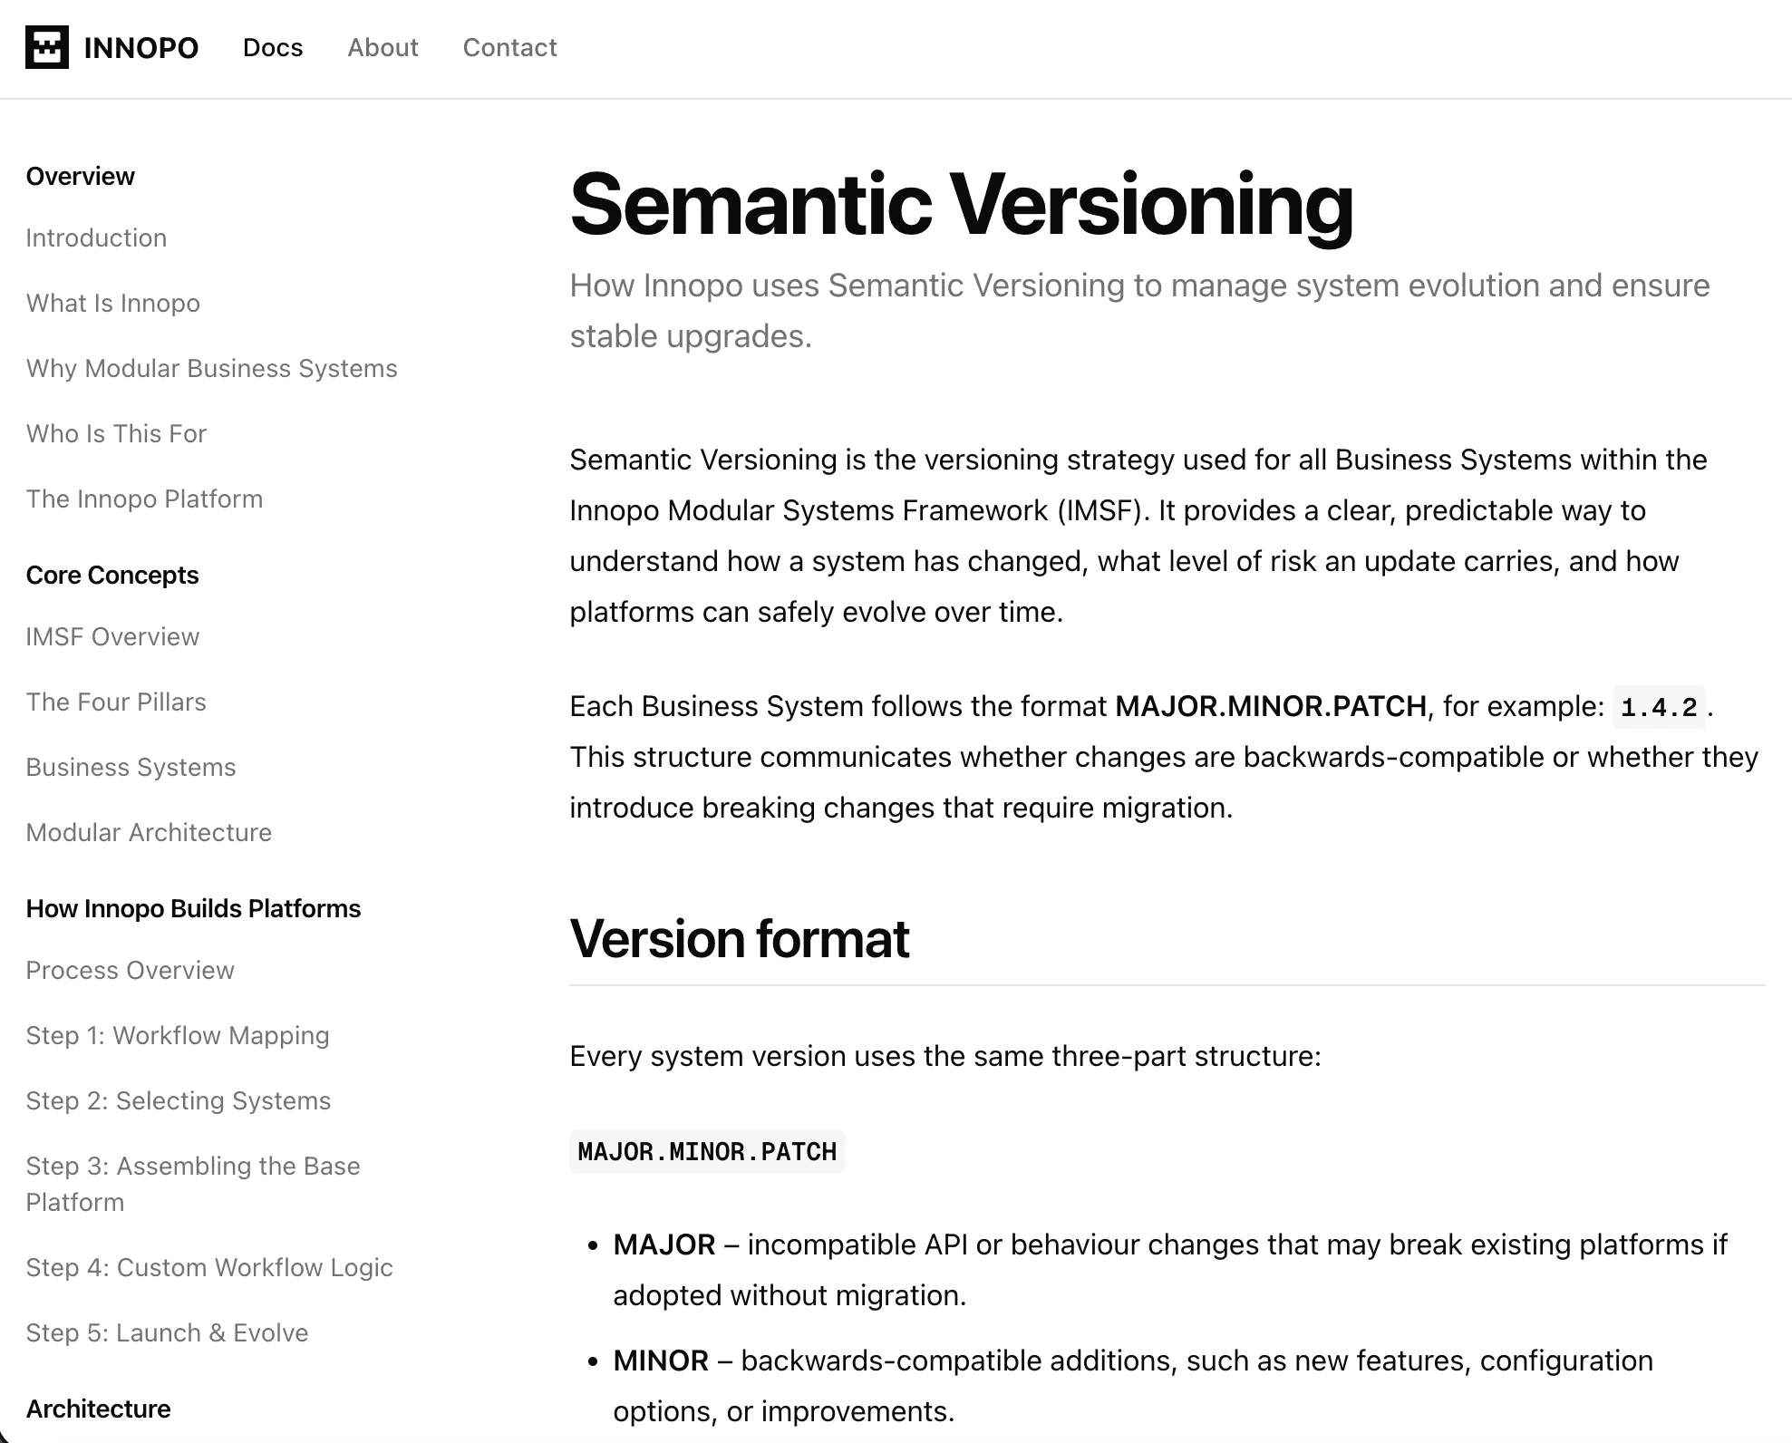Open the Contact page
This screenshot has width=1792, height=1443.
[509, 48]
